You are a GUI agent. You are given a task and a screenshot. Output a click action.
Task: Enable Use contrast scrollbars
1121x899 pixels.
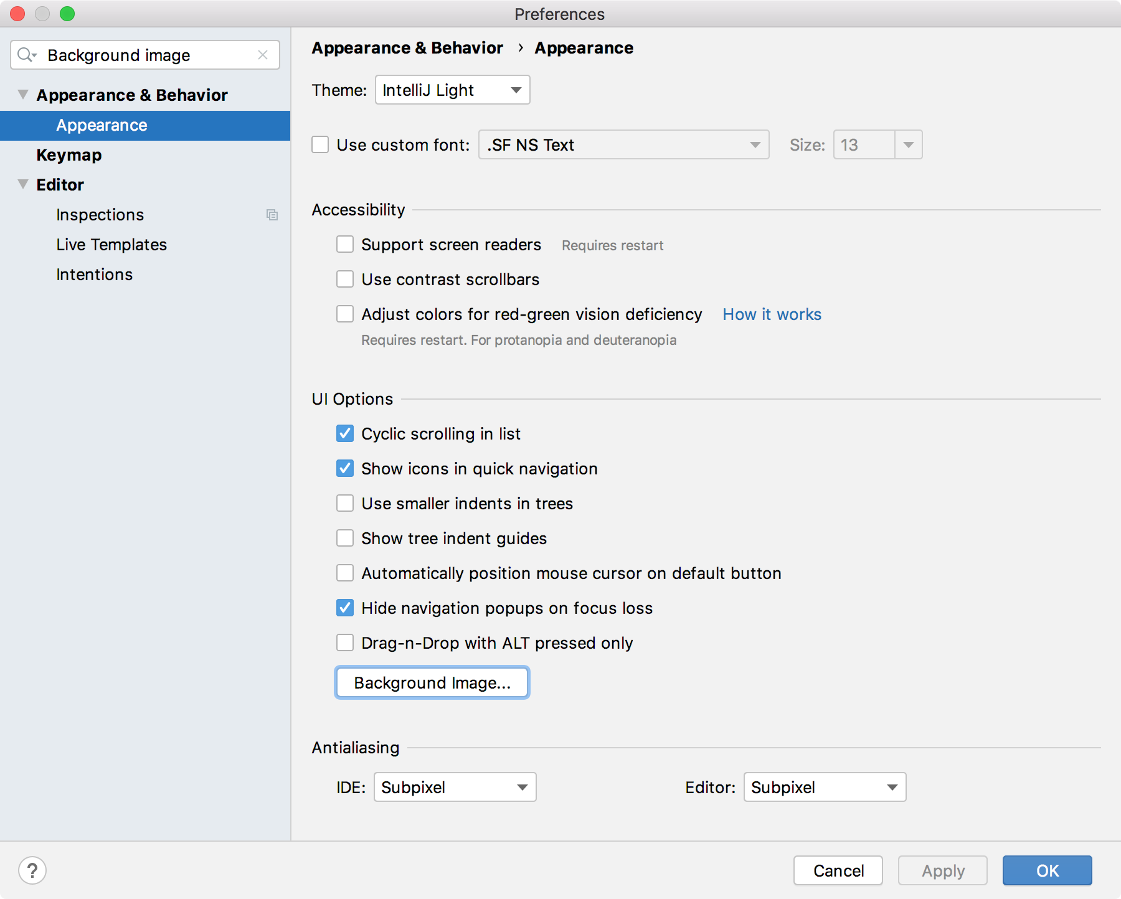pyautogui.click(x=344, y=279)
